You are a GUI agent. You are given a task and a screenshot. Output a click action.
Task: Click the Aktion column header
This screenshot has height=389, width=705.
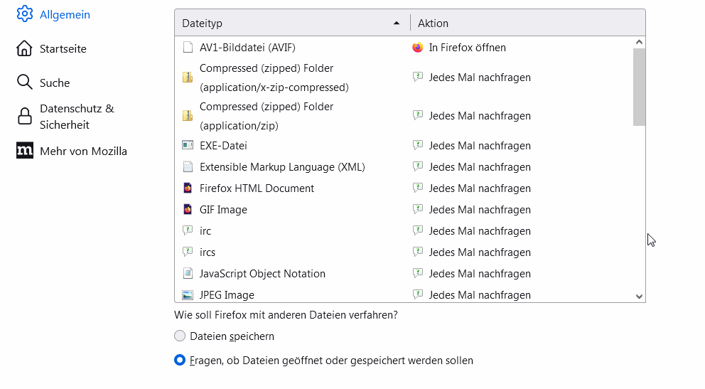(x=526, y=23)
